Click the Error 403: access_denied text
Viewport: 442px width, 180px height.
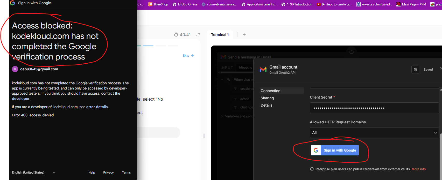pos(33,115)
